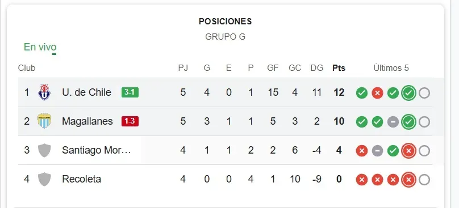Click Santiago Morning's gray shield placeholder
Screen dimensions: 459x208
[x=44, y=150]
